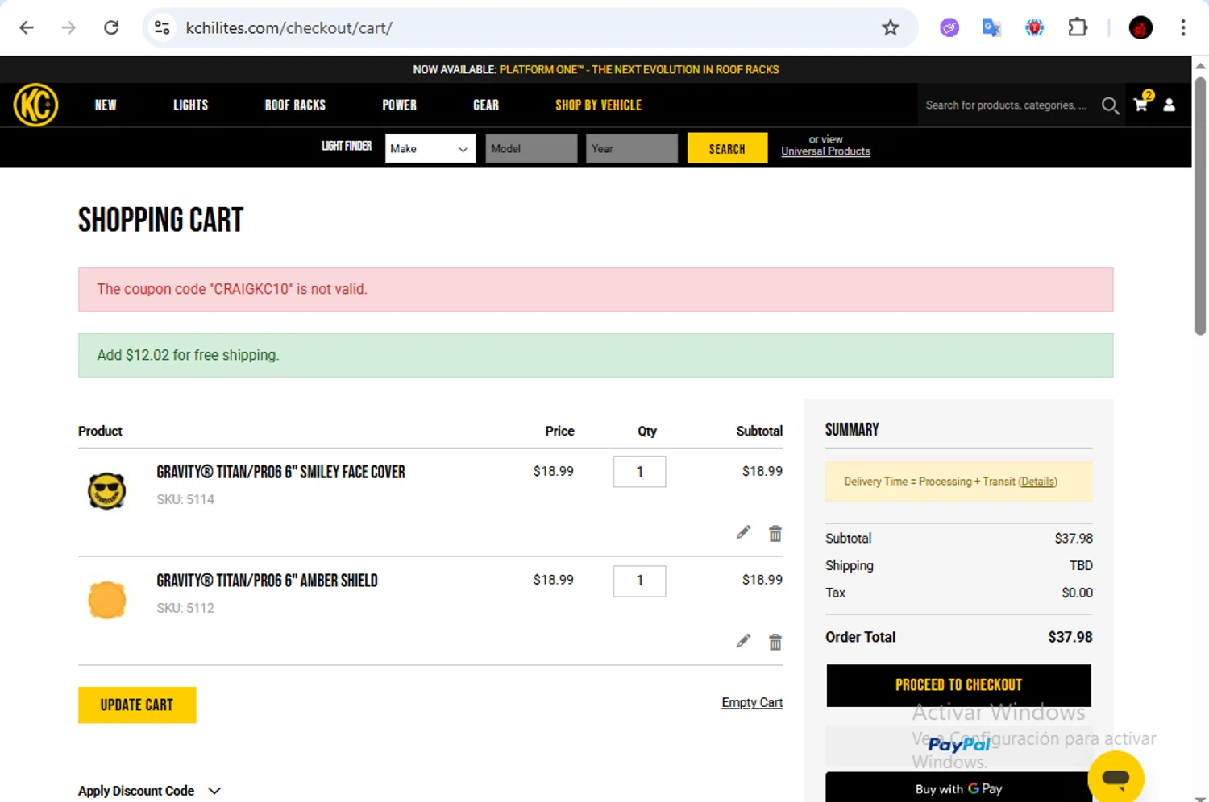The width and height of the screenshot is (1209, 802).
Task: Click the browser address bar
Action: click(530, 28)
